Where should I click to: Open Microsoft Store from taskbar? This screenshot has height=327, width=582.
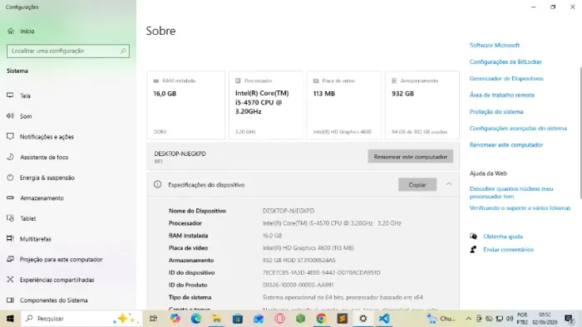tap(238, 319)
